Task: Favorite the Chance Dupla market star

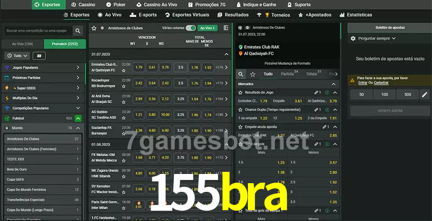Action: pyautogui.click(x=240, y=110)
